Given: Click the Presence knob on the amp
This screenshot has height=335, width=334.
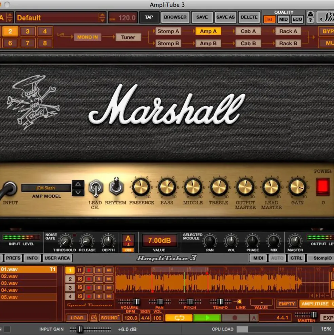Looking at the screenshot, I should pos(141,187).
